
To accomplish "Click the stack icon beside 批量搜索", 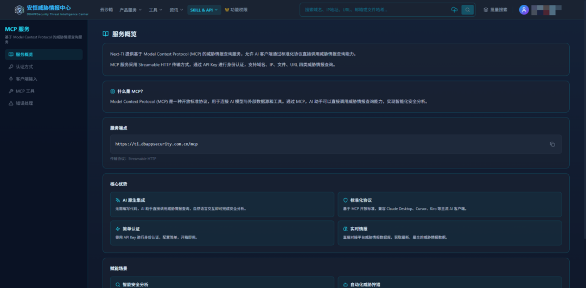I will point(486,10).
